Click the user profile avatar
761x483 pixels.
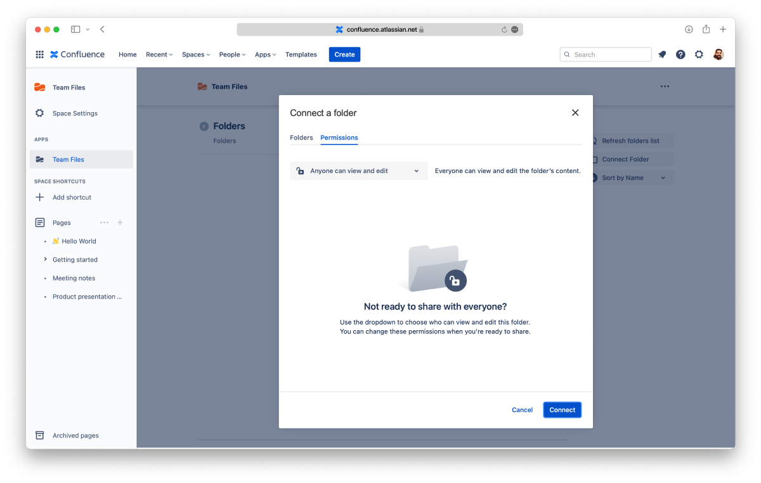[718, 55]
